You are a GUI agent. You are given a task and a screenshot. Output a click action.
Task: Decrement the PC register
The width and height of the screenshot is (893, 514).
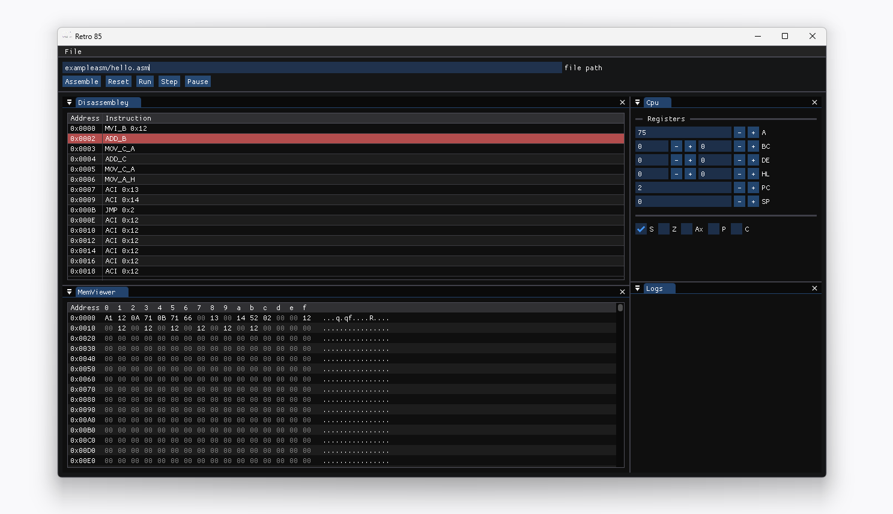[739, 188]
